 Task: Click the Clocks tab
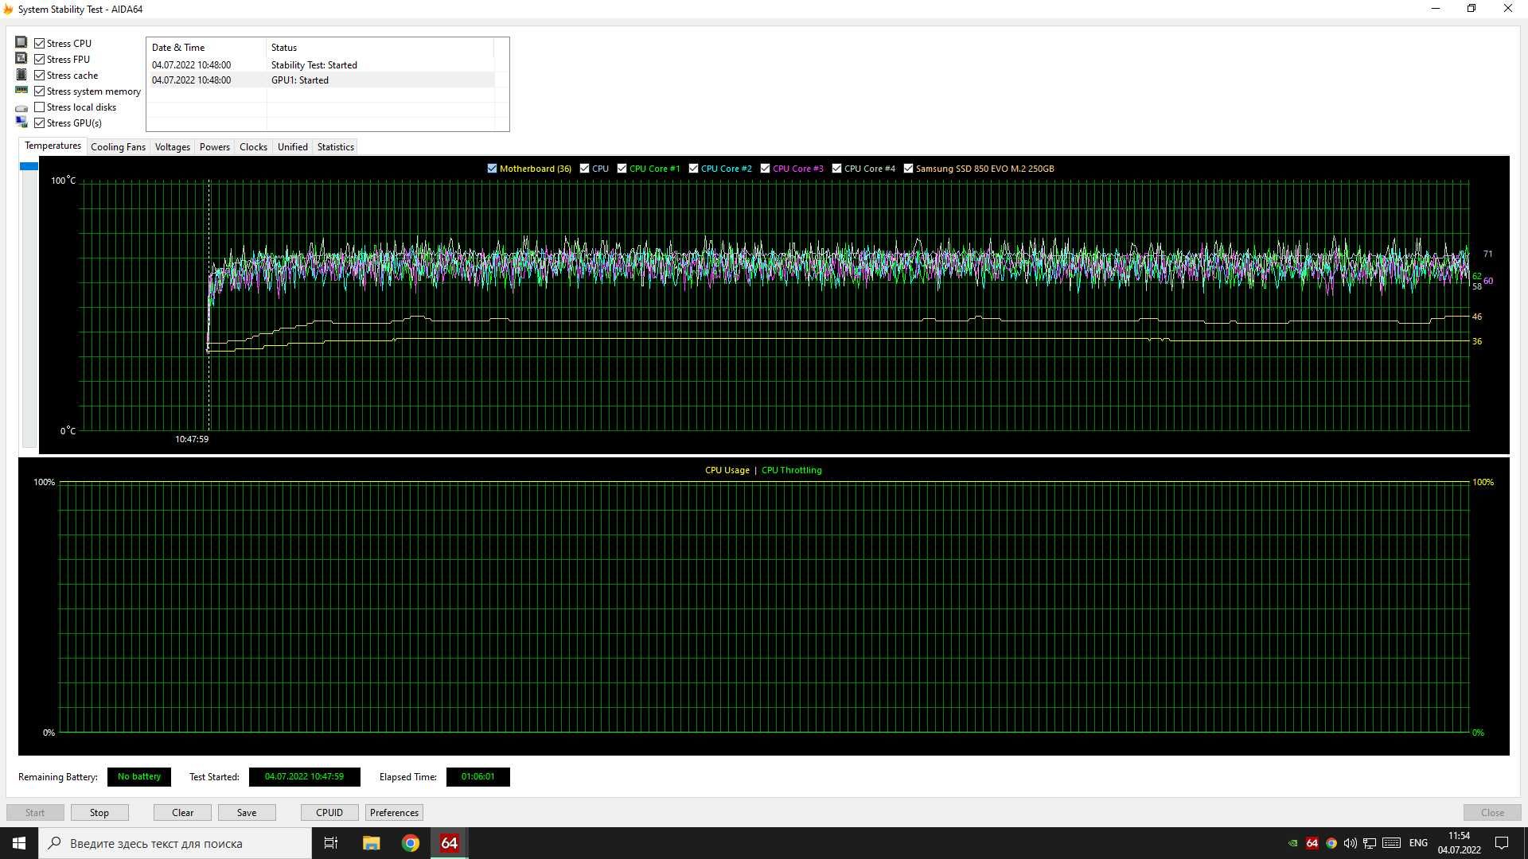pyautogui.click(x=253, y=147)
